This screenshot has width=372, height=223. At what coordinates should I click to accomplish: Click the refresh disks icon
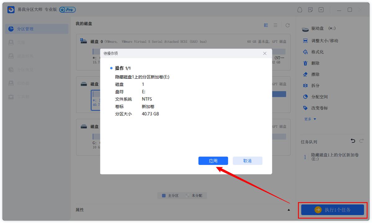point(287,25)
